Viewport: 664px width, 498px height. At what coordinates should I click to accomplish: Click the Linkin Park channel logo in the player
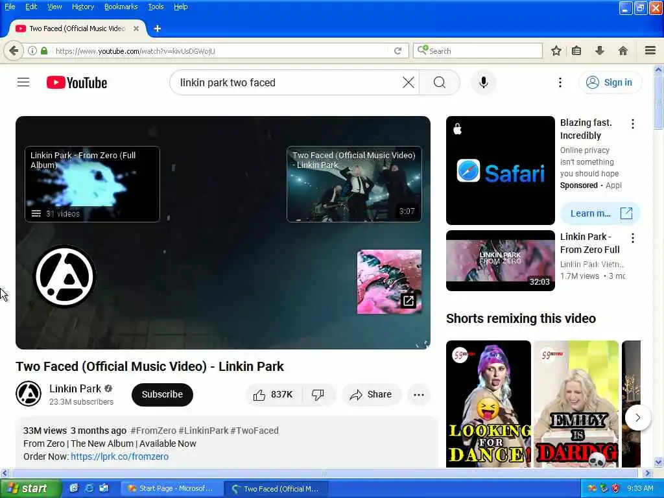pos(65,276)
